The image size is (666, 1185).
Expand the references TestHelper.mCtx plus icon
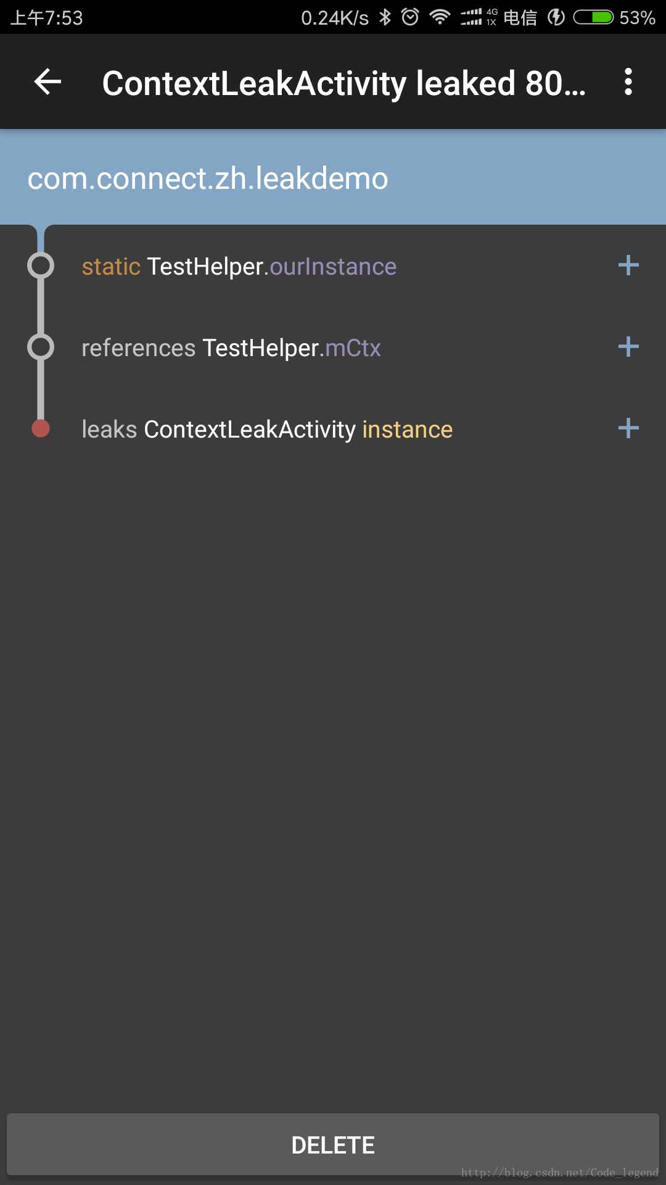point(628,347)
